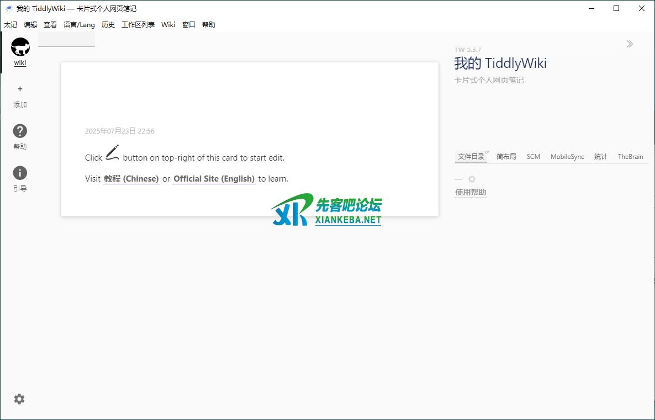Switch to the 简布局 tab
This screenshot has height=420, width=655.
coord(506,157)
